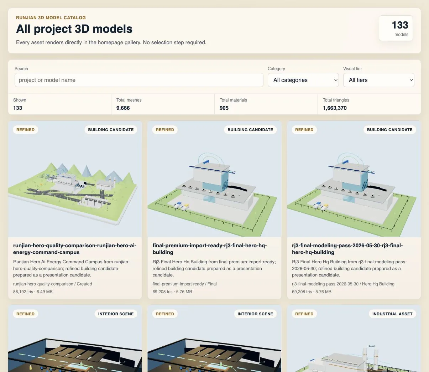
Task: Click the rj3-final-modeling-pass-2026-05-30-rj3-final-hero-hq-building title
Action: (x=347, y=249)
